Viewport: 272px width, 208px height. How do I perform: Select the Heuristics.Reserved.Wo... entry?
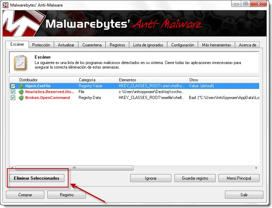[49, 92]
